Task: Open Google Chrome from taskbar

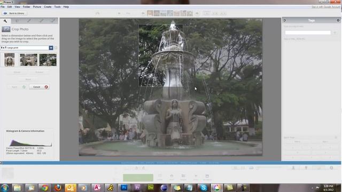Action: (x=44, y=188)
